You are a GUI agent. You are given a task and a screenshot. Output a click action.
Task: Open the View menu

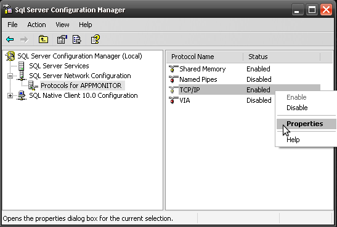pyautogui.click(x=62, y=25)
